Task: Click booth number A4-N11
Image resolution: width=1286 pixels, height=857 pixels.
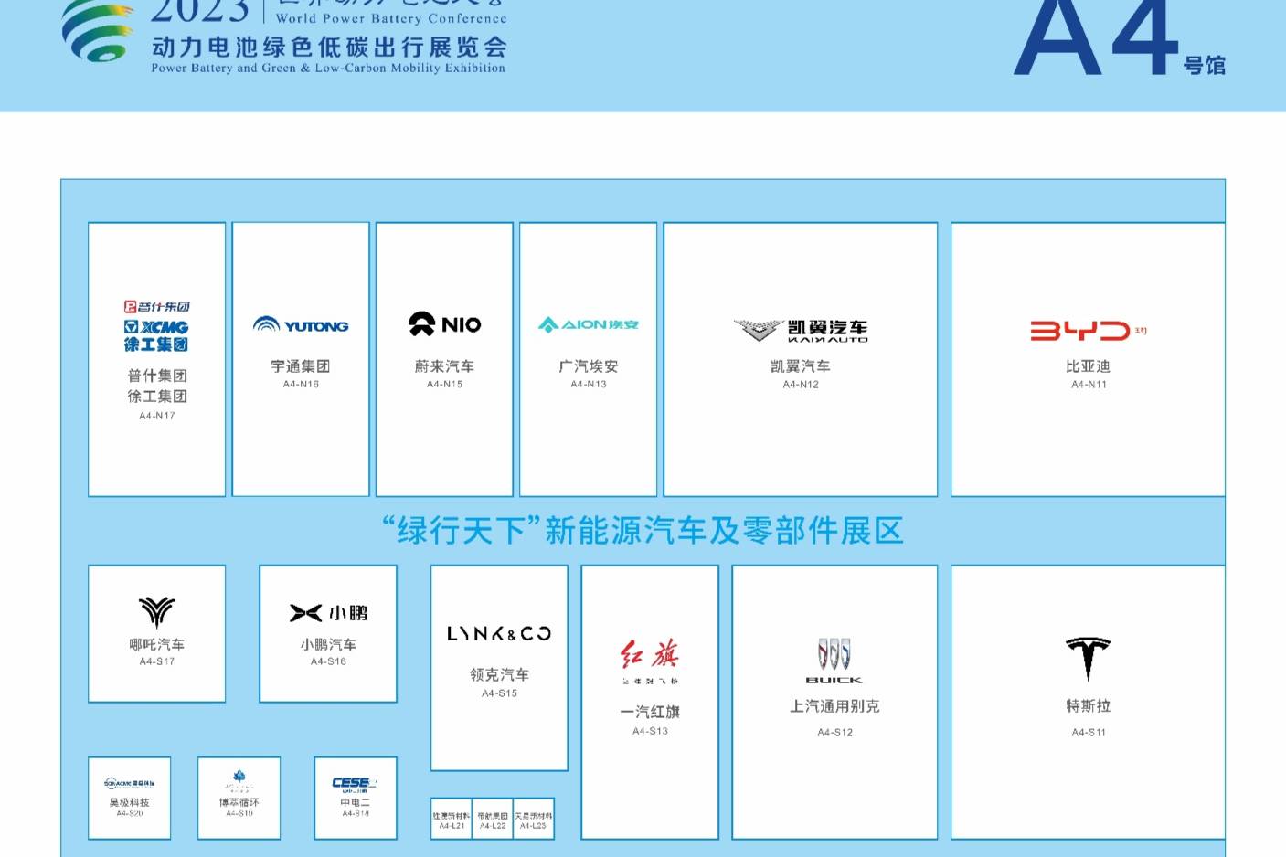Action: [x=1089, y=385]
